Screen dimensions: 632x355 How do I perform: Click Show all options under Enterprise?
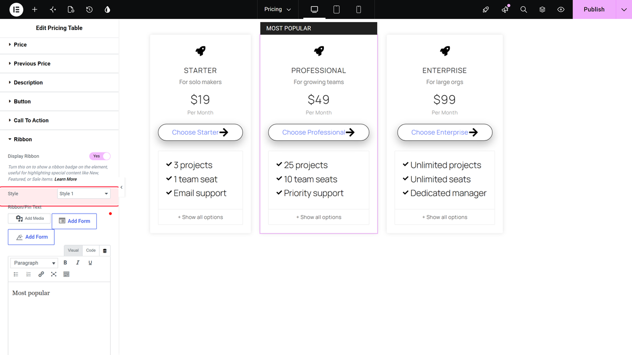pos(445,217)
